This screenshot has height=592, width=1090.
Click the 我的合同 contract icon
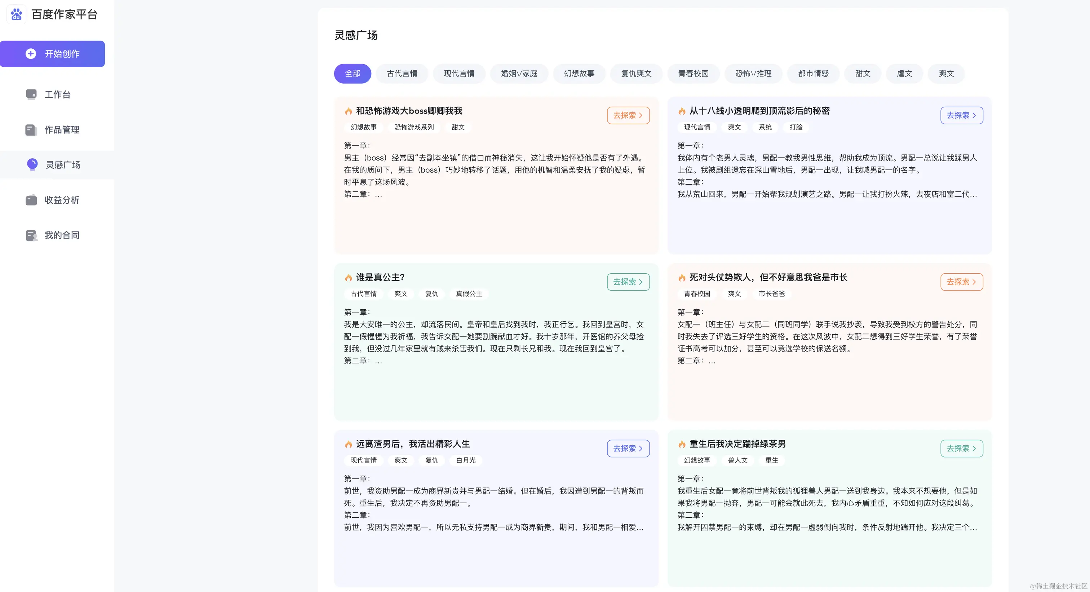[31, 235]
